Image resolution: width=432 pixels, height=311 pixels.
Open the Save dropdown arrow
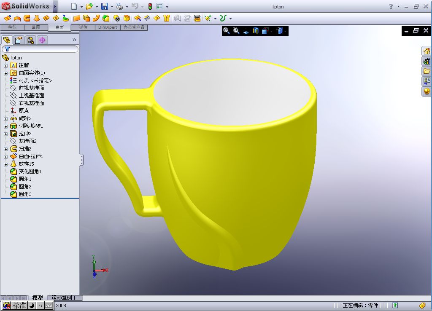[112, 7]
